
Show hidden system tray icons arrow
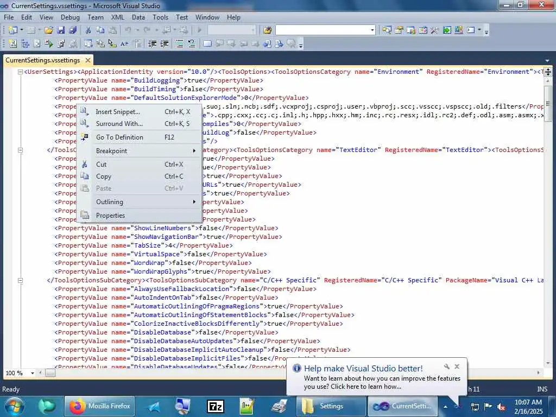[x=445, y=407]
